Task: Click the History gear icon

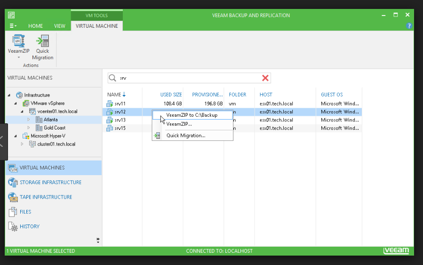Action: [x=13, y=227]
